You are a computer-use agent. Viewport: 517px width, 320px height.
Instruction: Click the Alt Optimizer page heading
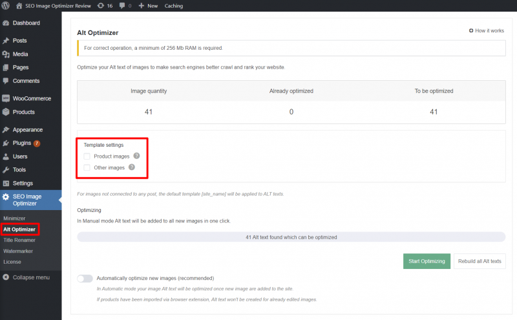pos(98,33)
